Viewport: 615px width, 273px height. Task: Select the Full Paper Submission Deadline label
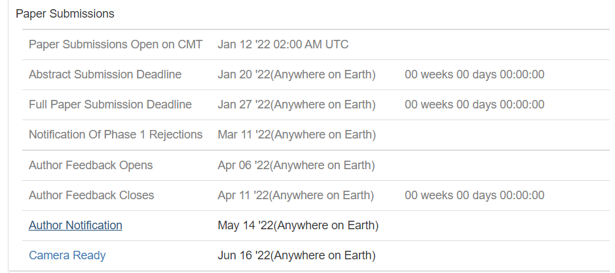[110, 104]
